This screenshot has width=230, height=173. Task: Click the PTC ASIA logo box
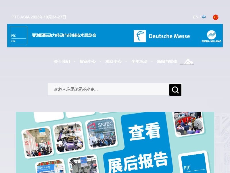tap(19, 35)
